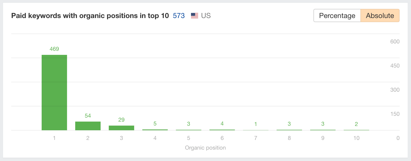411x161 pixels.
Task: Click the 29 value label
Action: pos(121,120)
